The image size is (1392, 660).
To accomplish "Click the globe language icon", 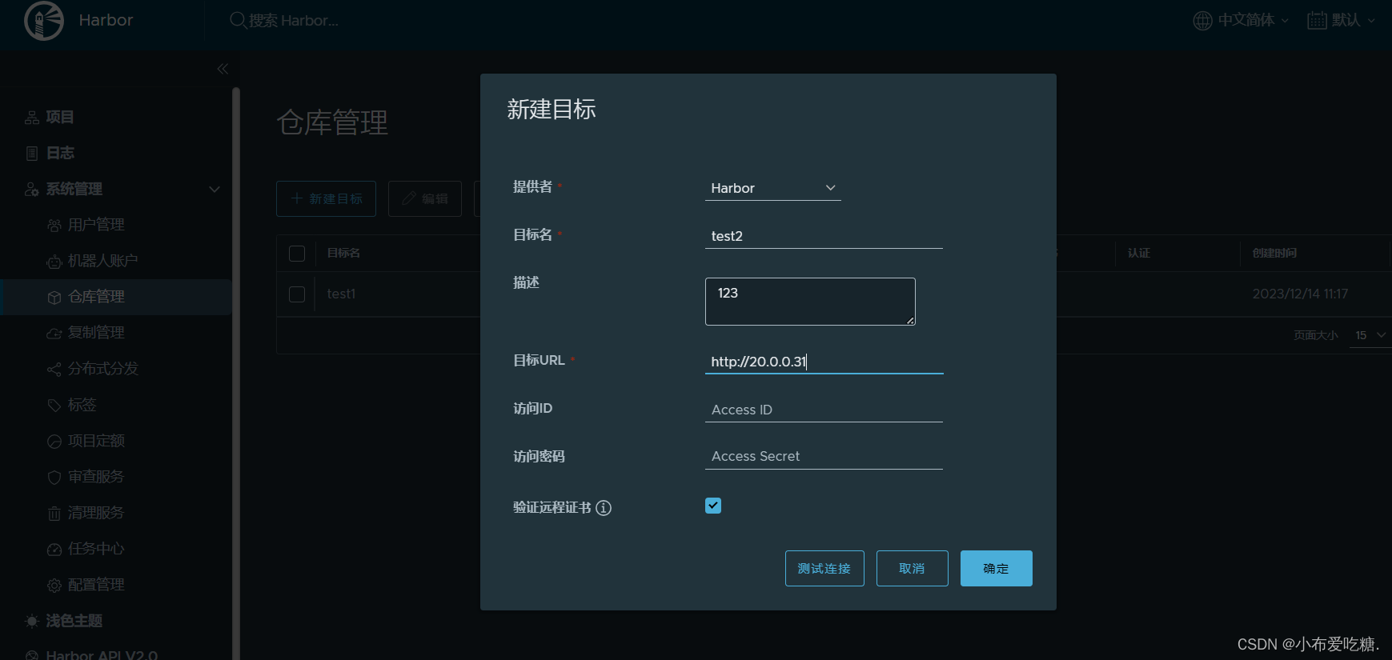I will (x=1202, y=20).
